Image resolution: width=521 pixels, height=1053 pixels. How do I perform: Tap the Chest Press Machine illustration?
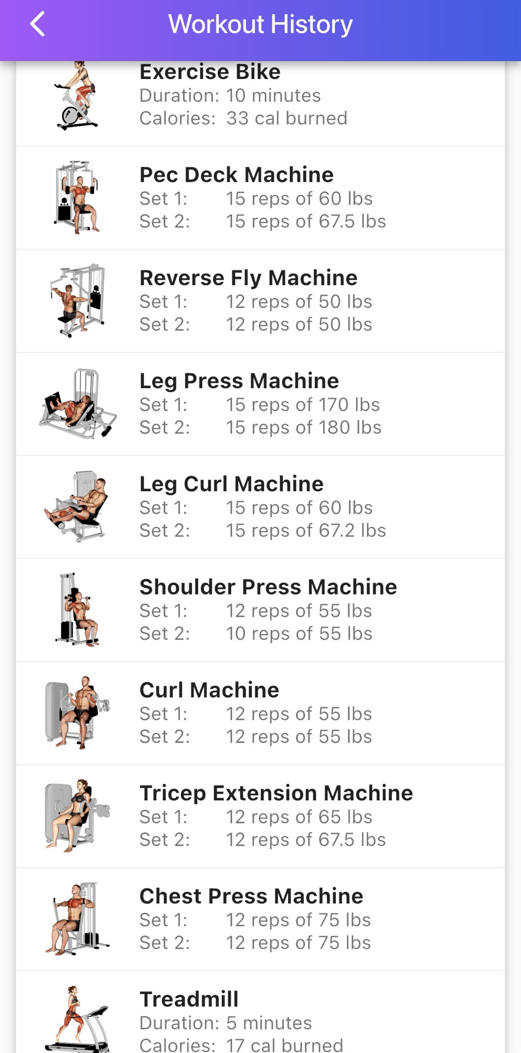pos(77,919)
